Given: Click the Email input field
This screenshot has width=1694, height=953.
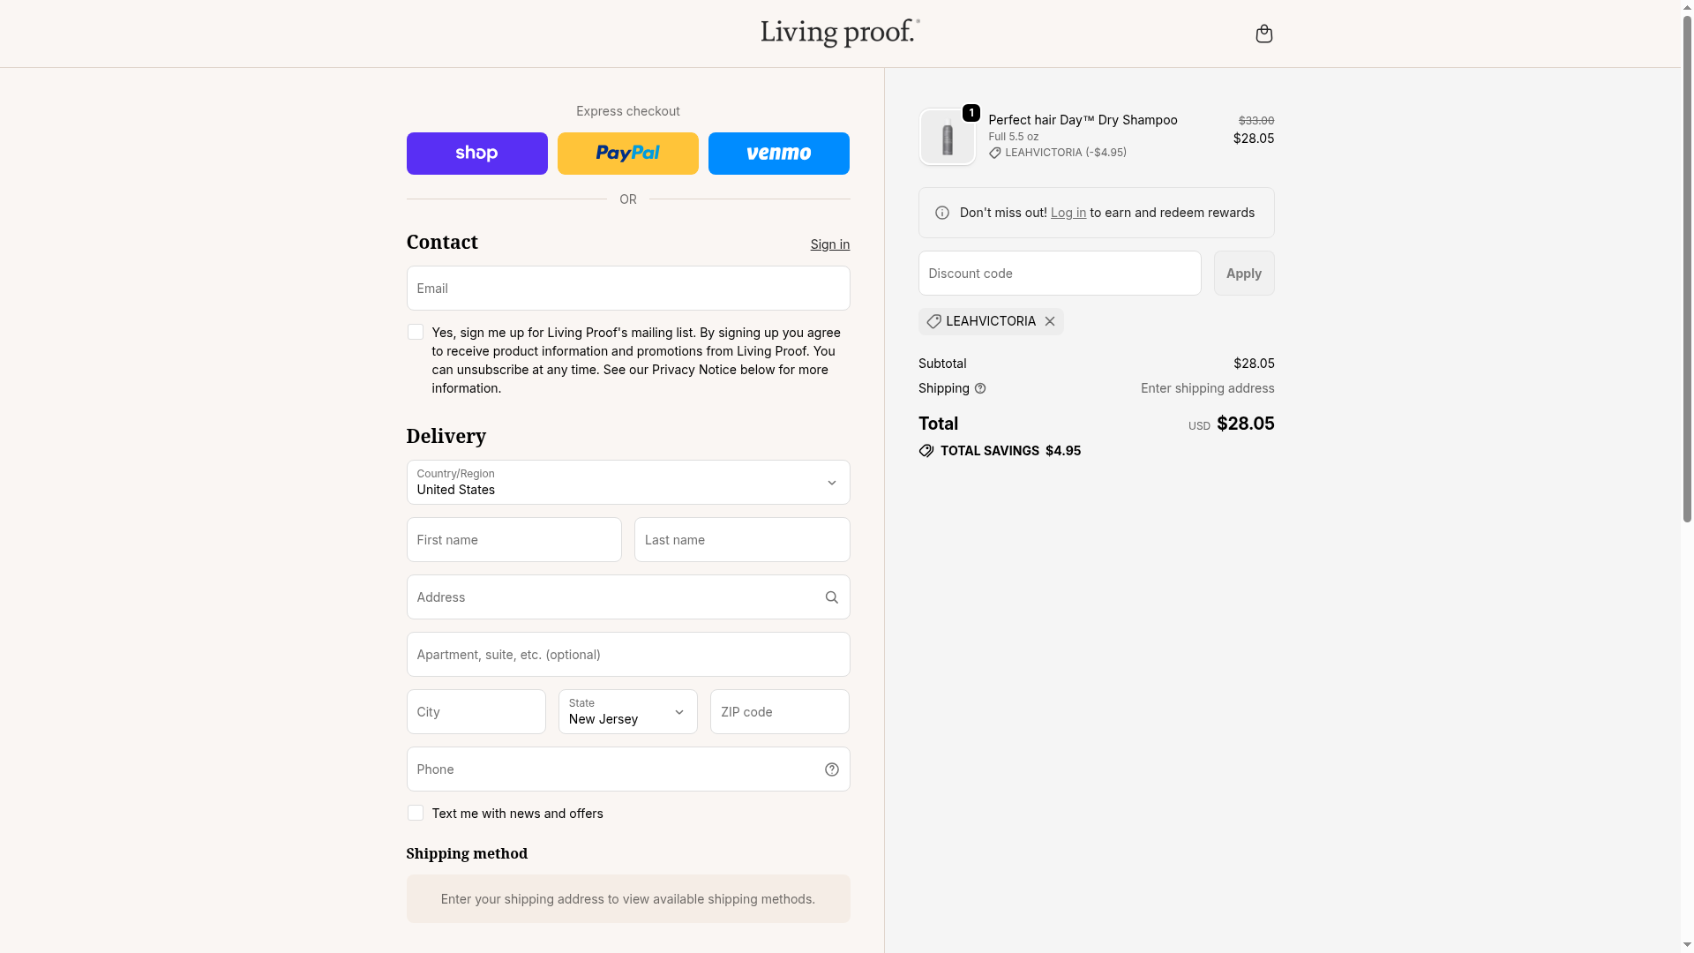Looking at the screenshot, I should pos(627,289).
